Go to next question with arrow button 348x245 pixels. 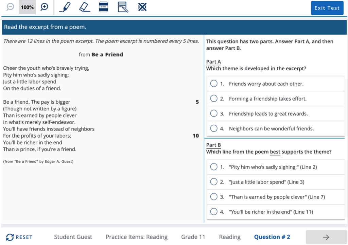pos(326,237)
